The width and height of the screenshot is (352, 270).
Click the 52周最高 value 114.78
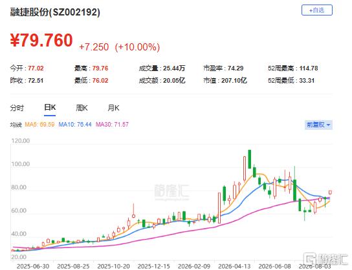click(x=309, y=68)
